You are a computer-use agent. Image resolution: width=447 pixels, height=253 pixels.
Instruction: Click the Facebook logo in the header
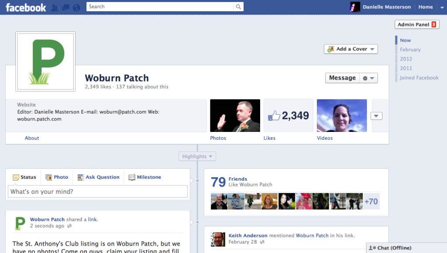25,7
